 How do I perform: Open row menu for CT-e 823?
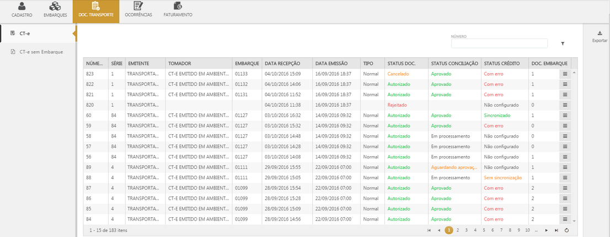coord(565,73)
